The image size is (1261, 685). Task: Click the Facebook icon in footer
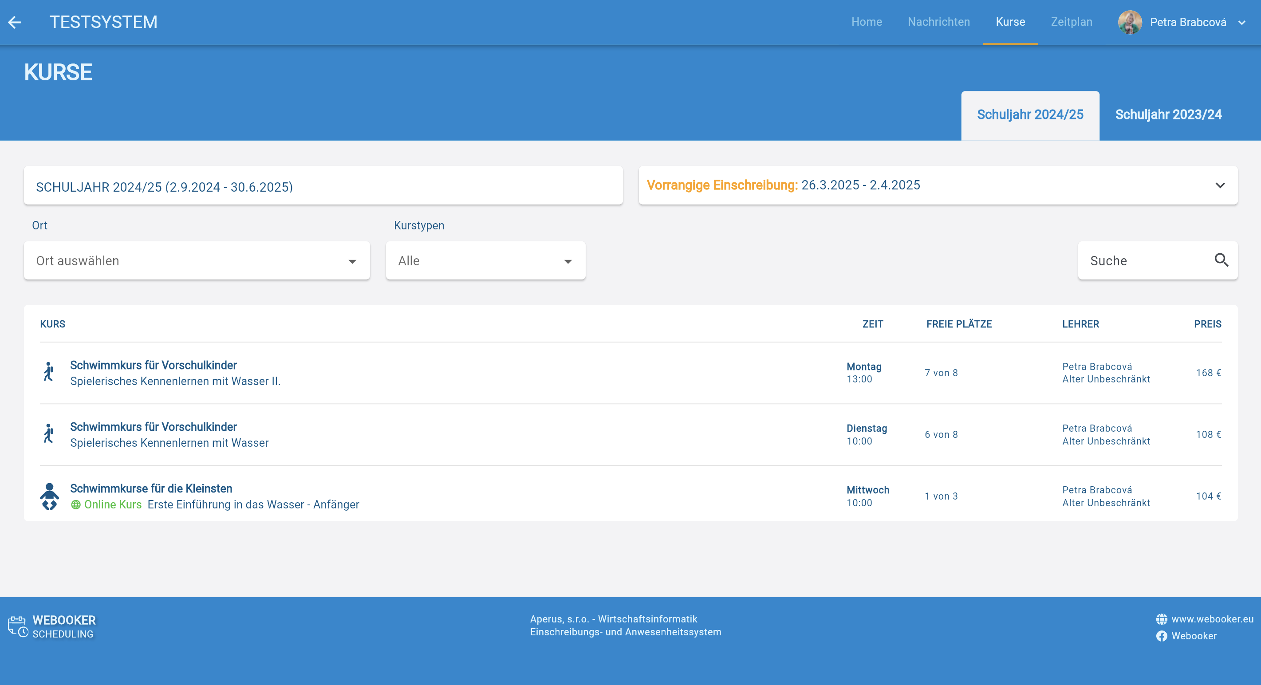click(1161, 636)
